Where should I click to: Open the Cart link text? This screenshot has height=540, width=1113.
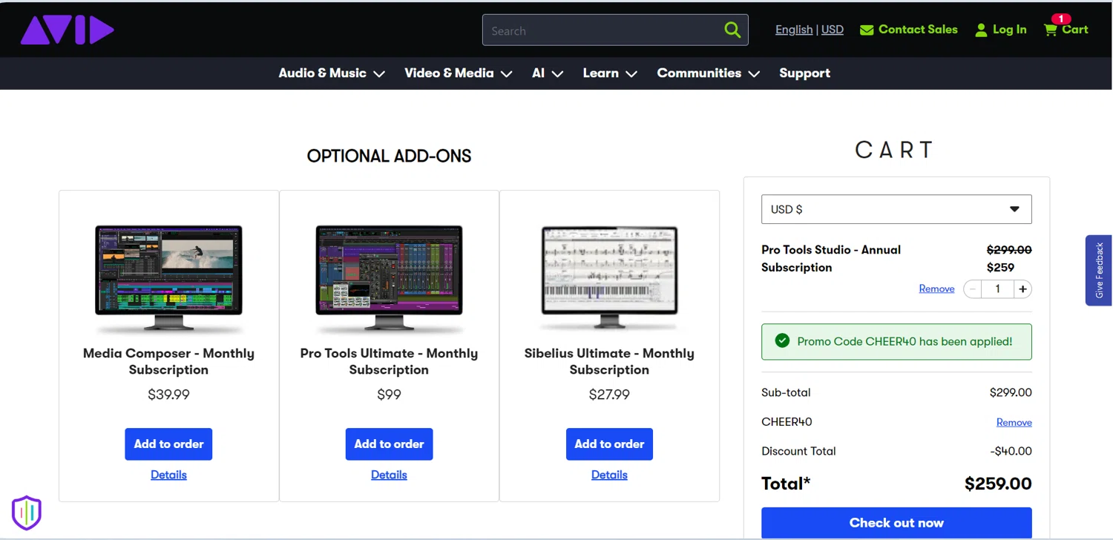click(x=1074, y=30)
